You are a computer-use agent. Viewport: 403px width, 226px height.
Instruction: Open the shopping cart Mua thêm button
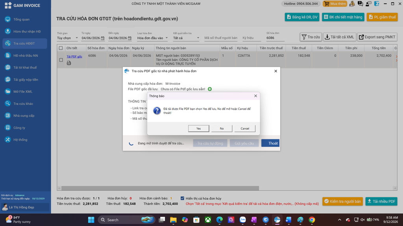[x=335, y=4]
